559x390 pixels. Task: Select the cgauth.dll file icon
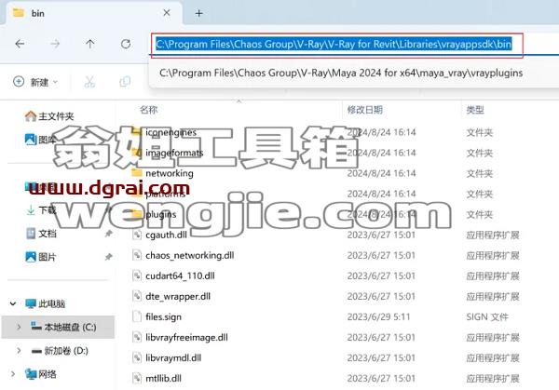[x=137, y=235]
